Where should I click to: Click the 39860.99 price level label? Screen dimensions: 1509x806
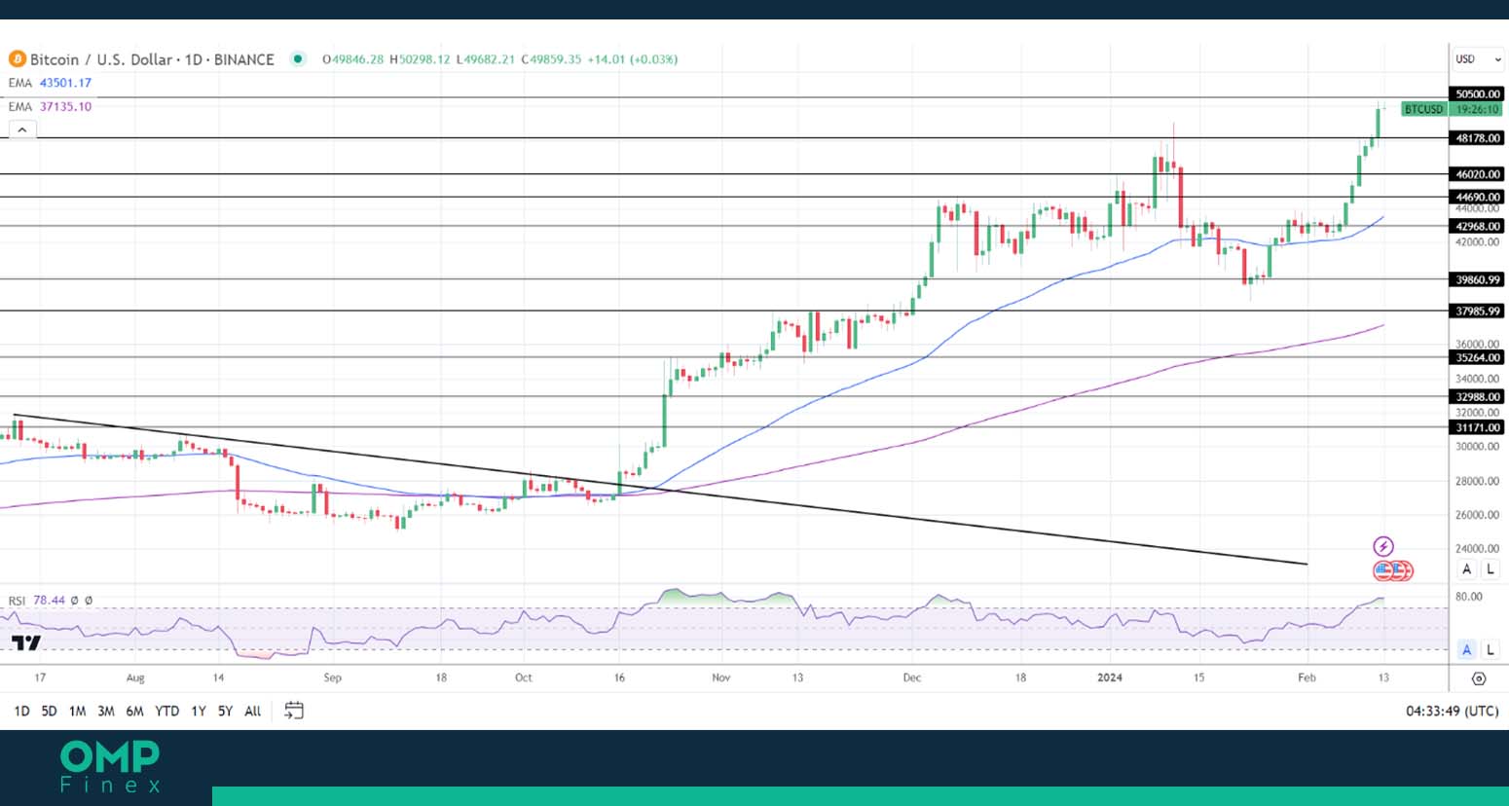coord(1477,279)
